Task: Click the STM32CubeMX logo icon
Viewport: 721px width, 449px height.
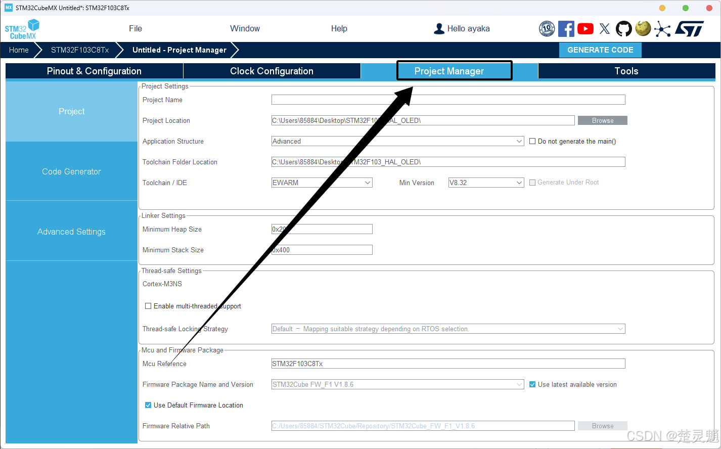Action: click(22, 29)
